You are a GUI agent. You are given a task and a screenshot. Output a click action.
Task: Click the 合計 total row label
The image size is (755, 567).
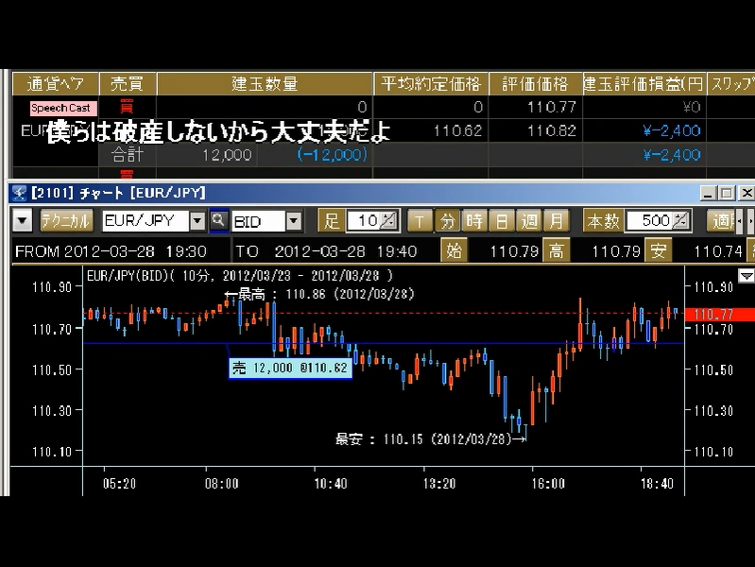tap(128, 155)
